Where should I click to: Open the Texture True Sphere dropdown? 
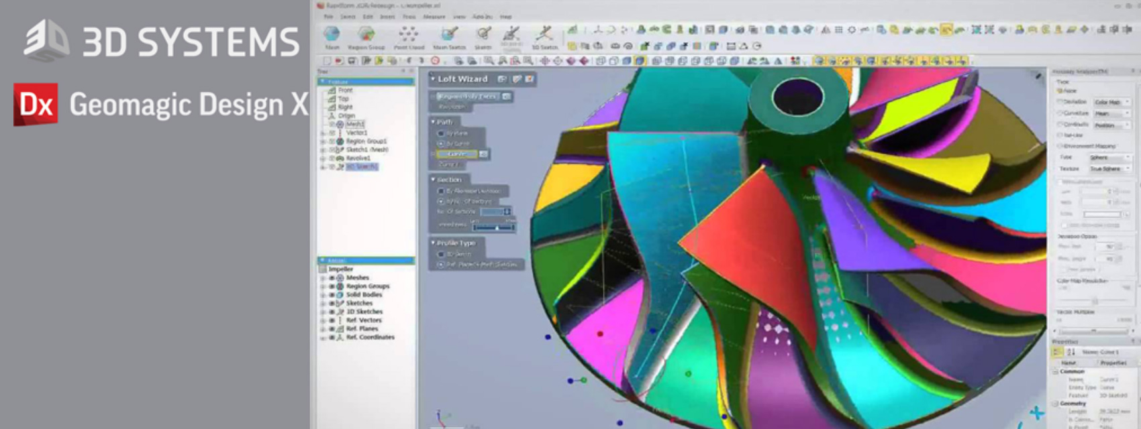coord(1110,169)
